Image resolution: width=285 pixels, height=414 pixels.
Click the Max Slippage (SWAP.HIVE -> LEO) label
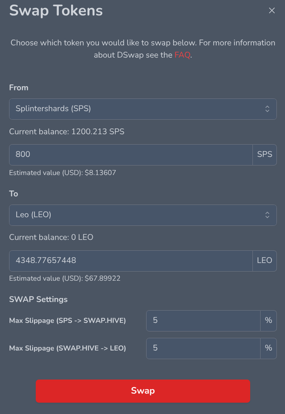click(68, 348)
